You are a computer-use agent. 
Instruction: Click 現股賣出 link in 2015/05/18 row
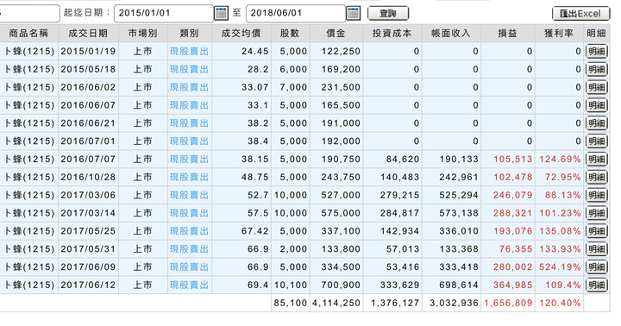[x=189, y=69]
